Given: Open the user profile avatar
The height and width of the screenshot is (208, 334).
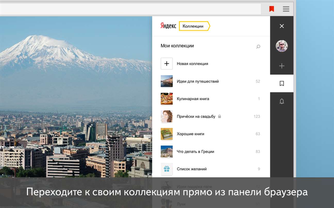Looking at the screenshot, I should click(x=282, y=46).
